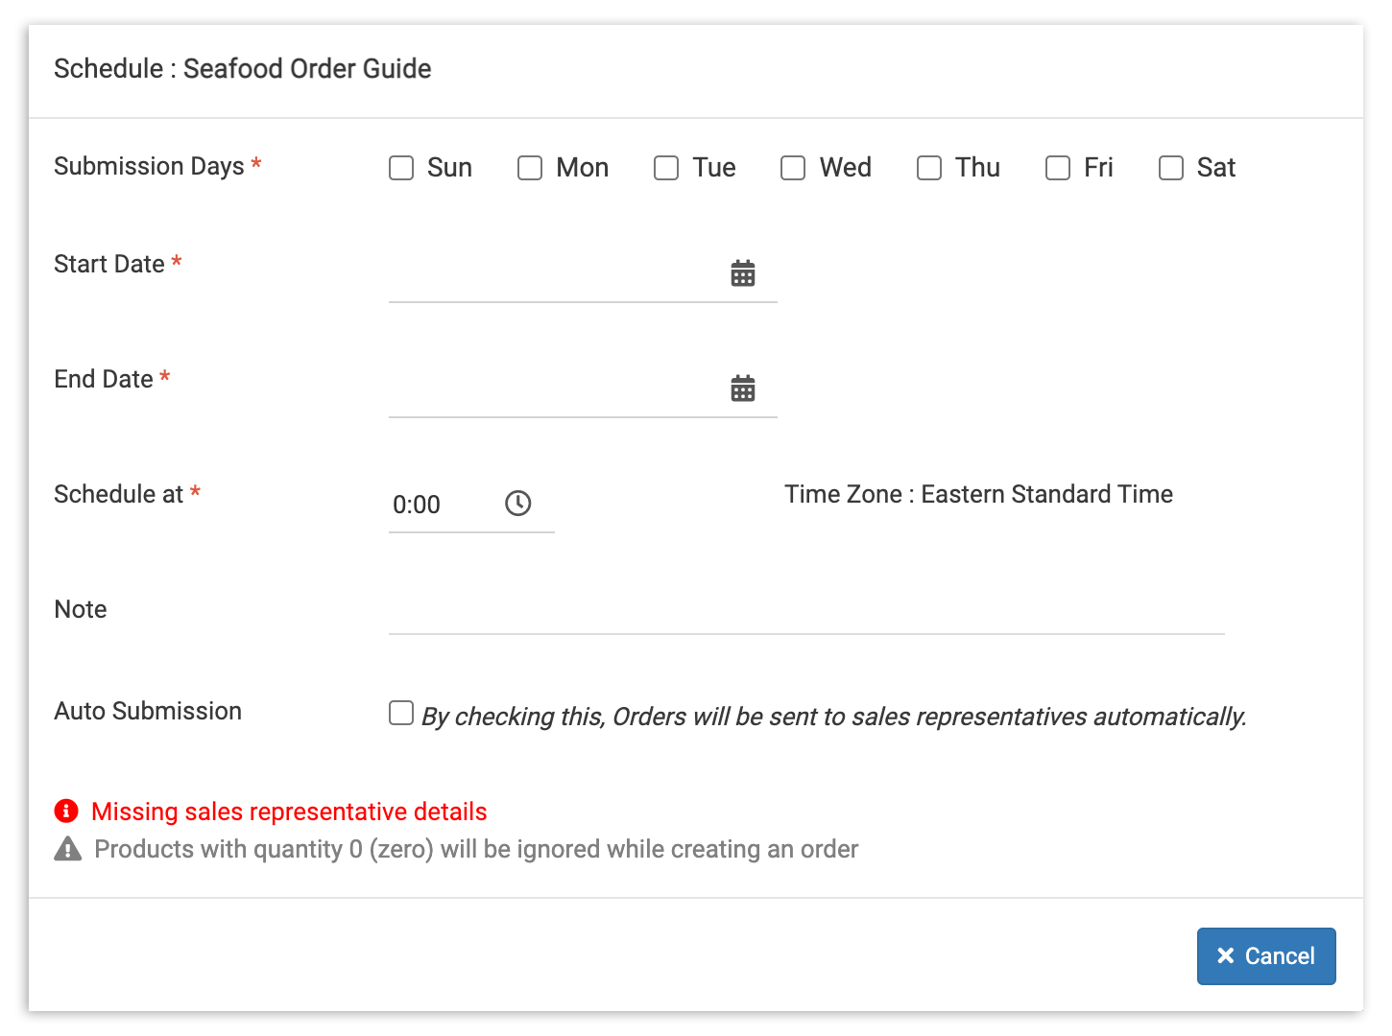Open the End Date calendar picker
The image size is (1392, 1036).
point(743,389)
